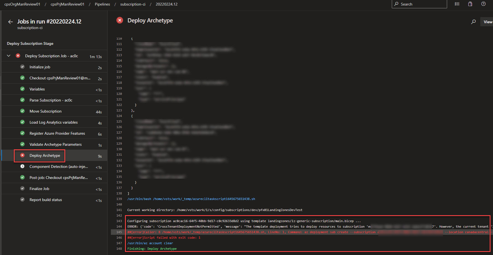Click the success icon next to Variables step
The width and height of the screenshot is (493, 255).
point(22,89)
